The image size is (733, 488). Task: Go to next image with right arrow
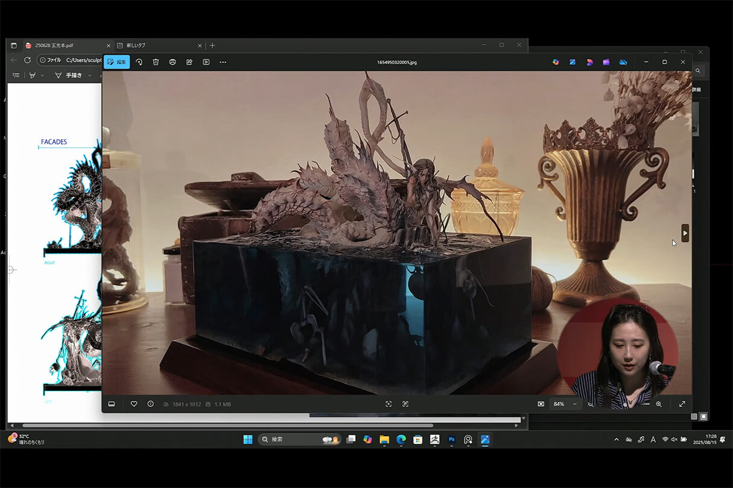685,233
